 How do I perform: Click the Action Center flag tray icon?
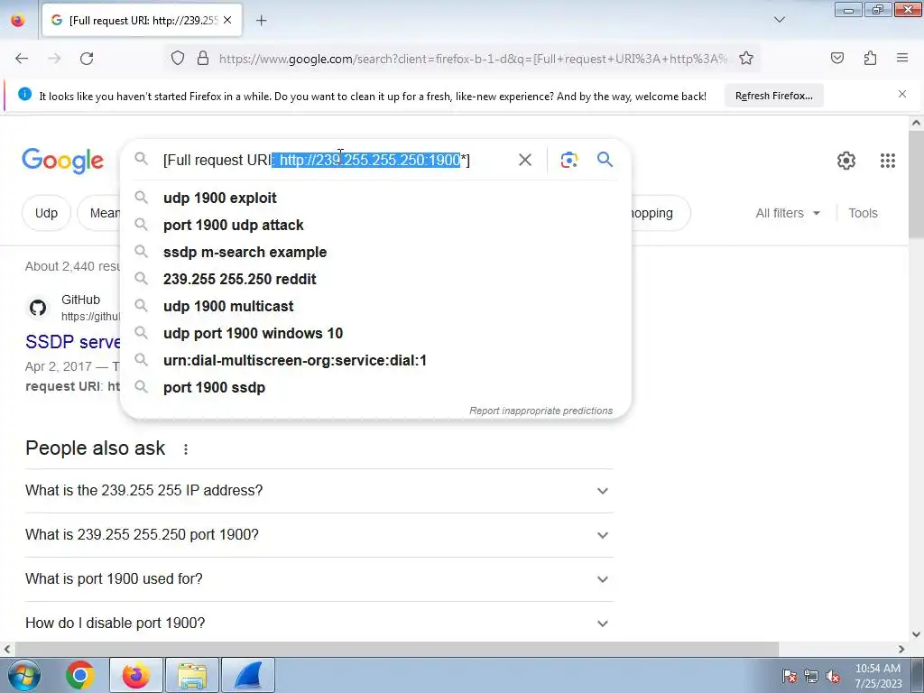click(x=790, y=675)
